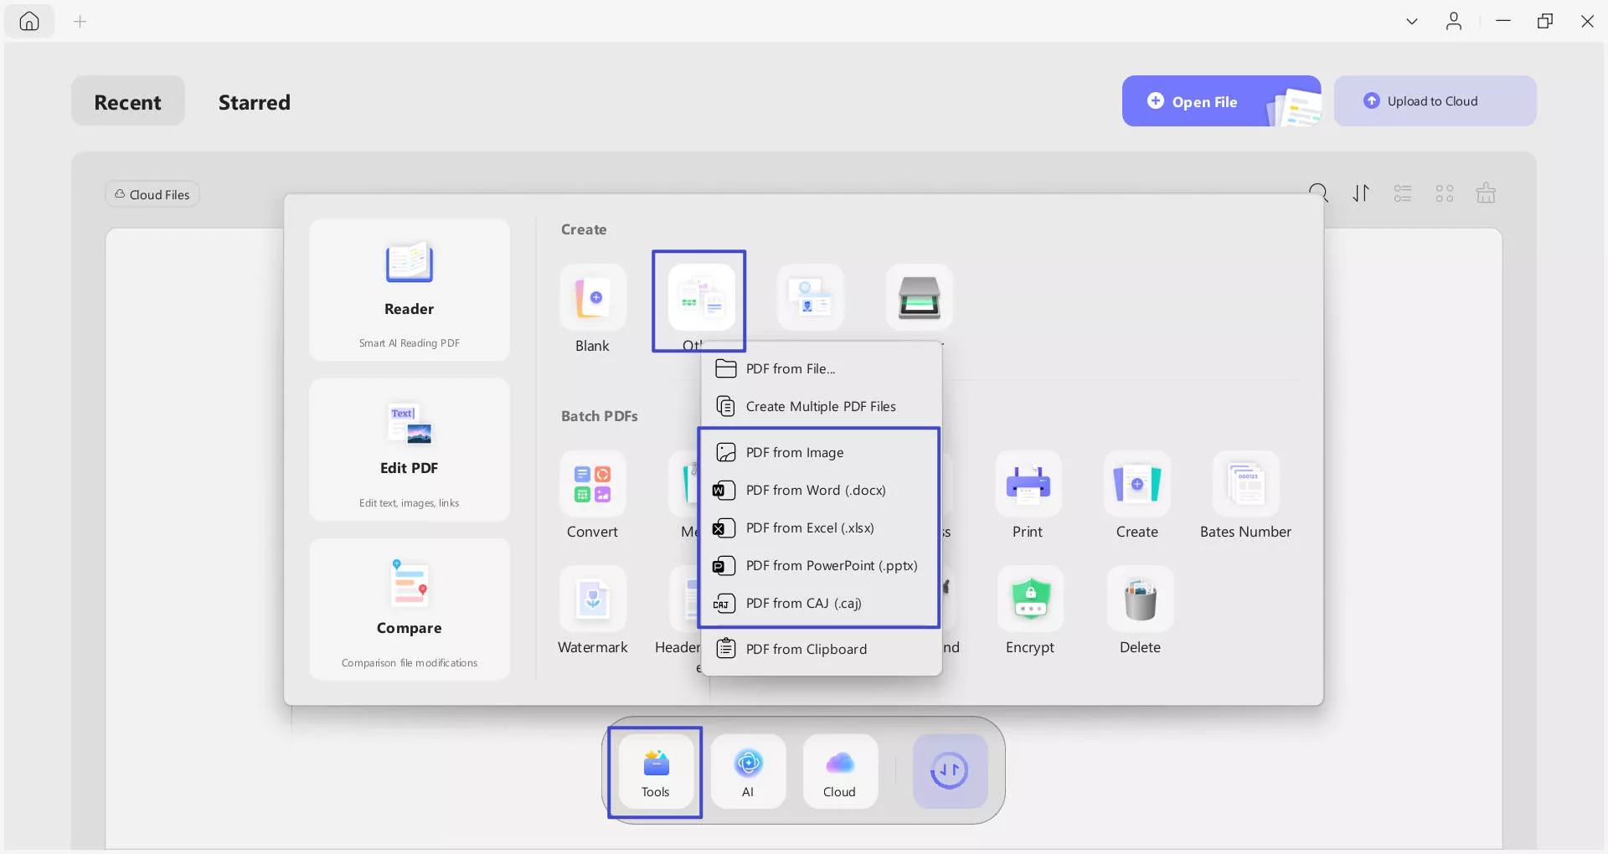Open the AI assistant from the dock
The height and width of the screenshot is (854, 1608).
(x=748, y=770)
